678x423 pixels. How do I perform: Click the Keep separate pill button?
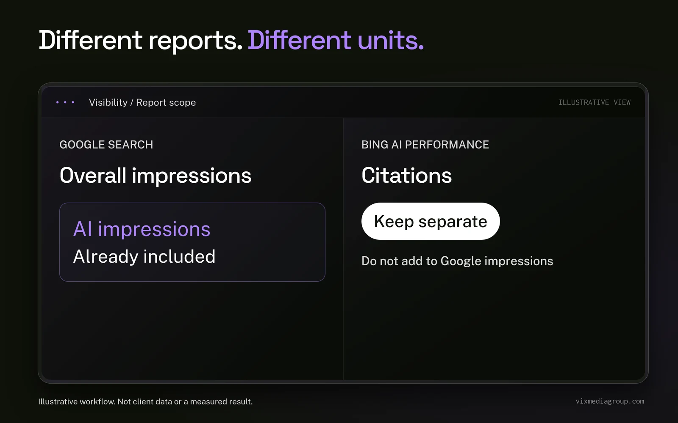(x=431, y=221)
